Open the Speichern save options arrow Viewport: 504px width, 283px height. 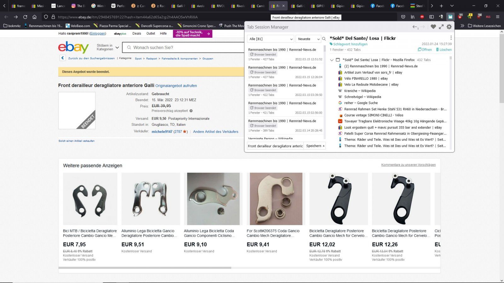tap(324, 146)
